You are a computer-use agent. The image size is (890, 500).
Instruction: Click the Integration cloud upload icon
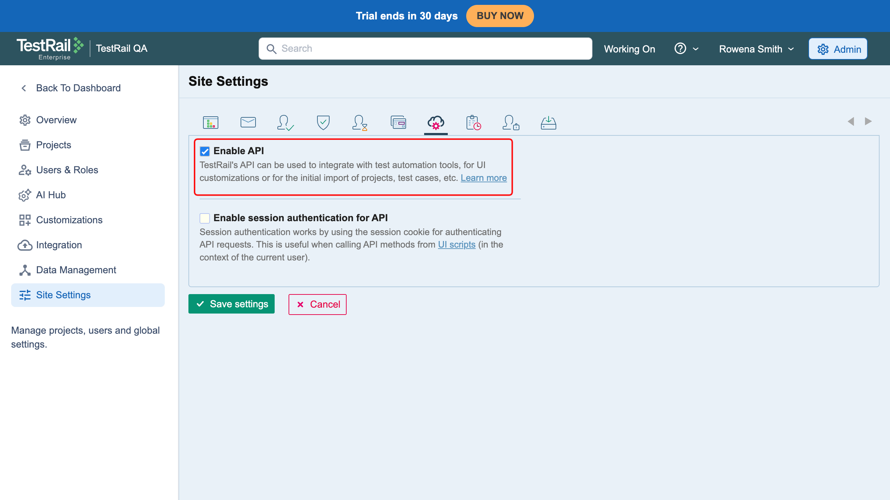[x=25, y=245]
